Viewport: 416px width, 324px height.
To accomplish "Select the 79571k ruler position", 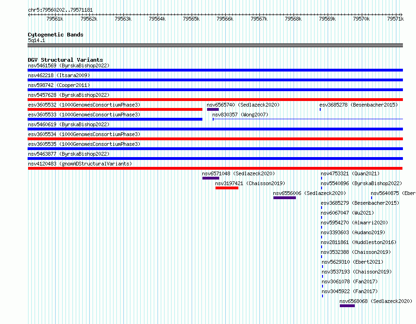I will [395, 19].
